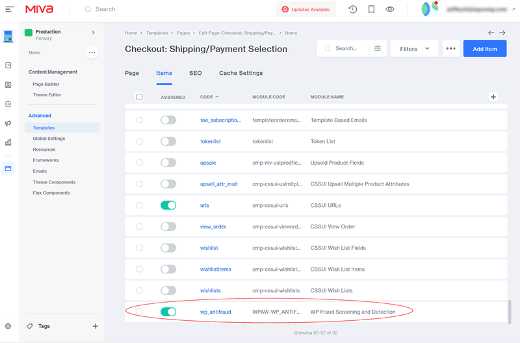Open the user interface window icon
This screenshot has height=343, width=520.
point(8,169)
